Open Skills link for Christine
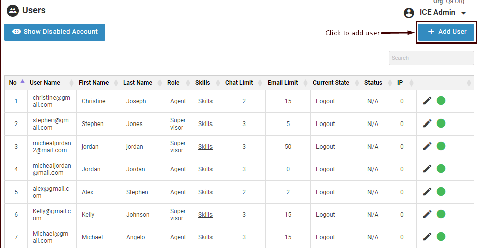The image size is (477, 248). point(205,101)
